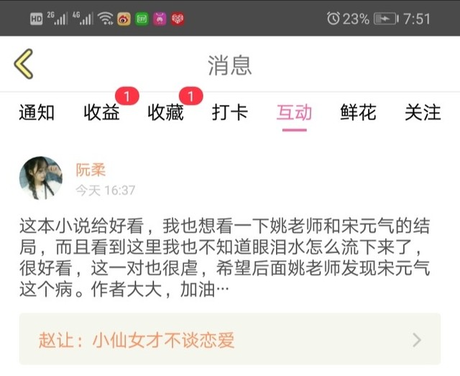
Task: Select the 互动 tab
Action: tap(294, 112)
